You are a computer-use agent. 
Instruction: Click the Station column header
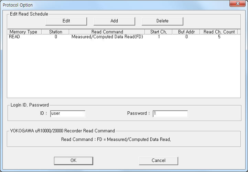tap(55, 32)
